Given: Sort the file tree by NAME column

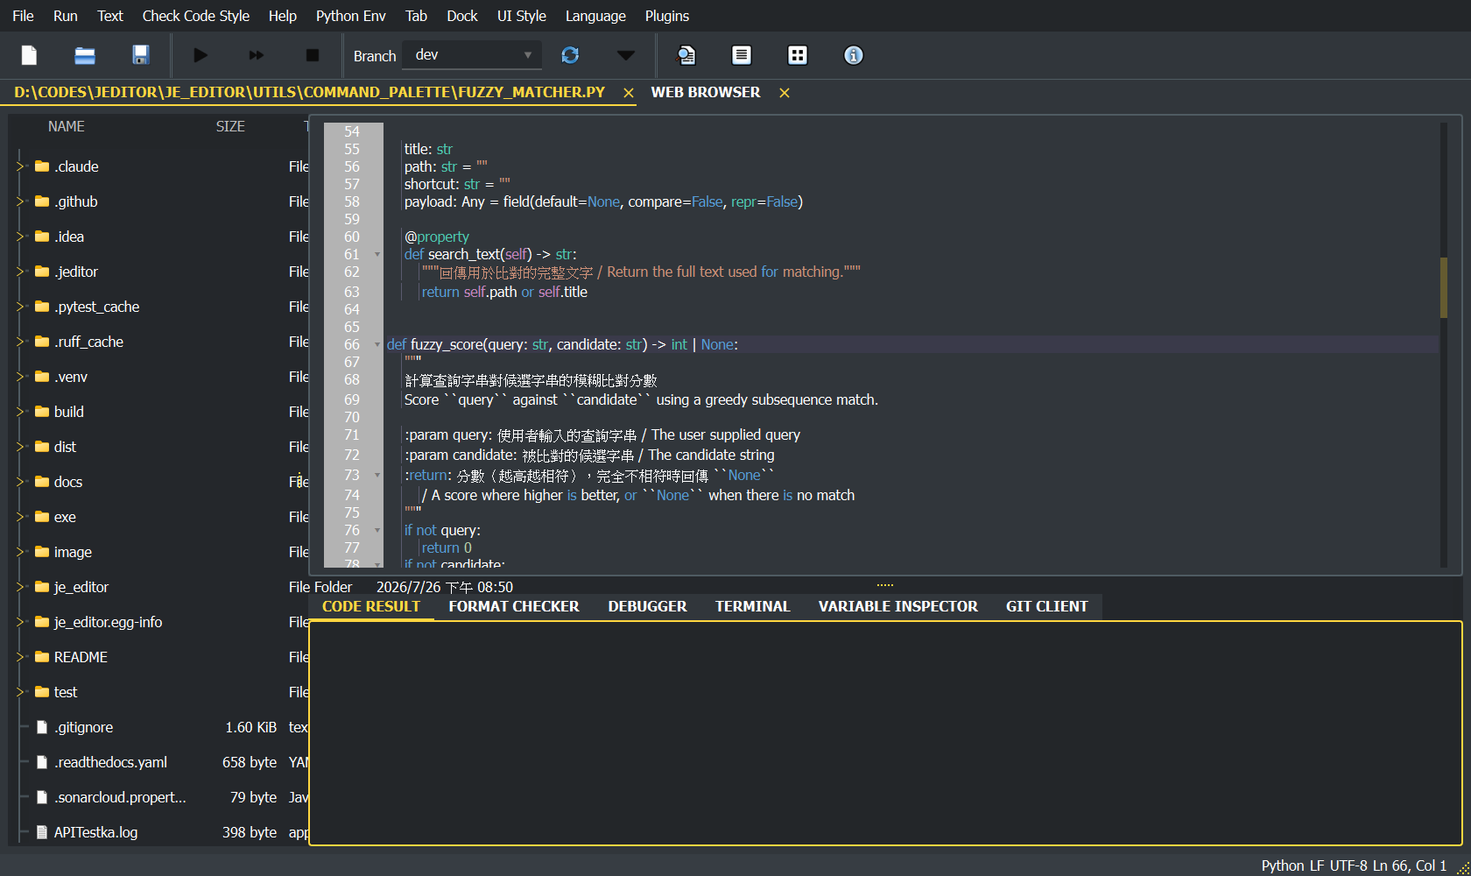Looking at the screenshot, I should (67, 126).
